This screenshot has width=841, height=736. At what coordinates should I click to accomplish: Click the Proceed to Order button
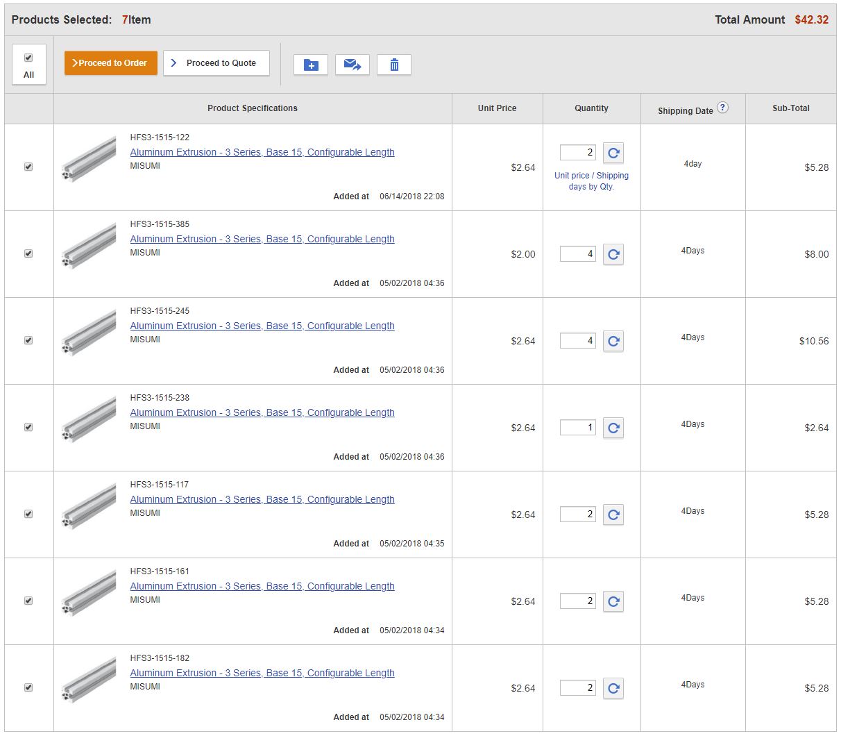point(110,62)
